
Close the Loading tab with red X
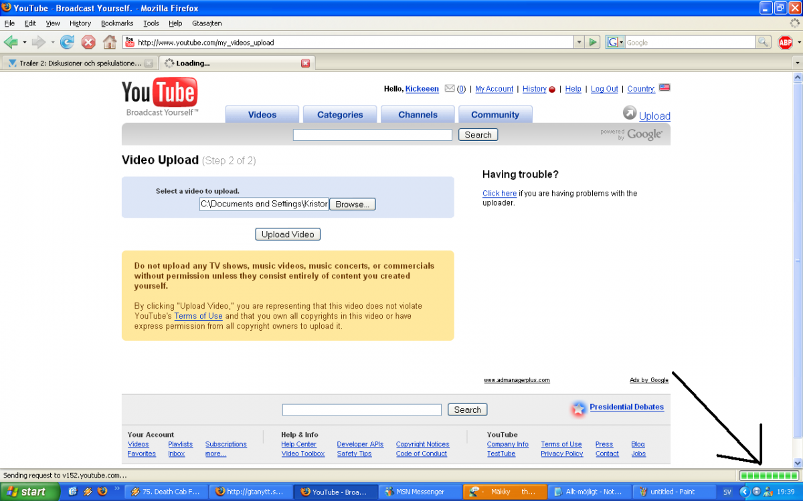tap(306, 63)
